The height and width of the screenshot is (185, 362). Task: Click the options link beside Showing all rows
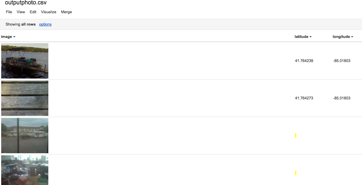45,24
